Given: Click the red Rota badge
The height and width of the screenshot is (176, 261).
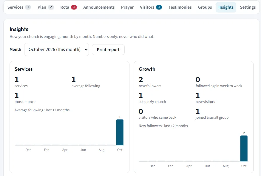Looking at the screenshot, I should (74, 7).
